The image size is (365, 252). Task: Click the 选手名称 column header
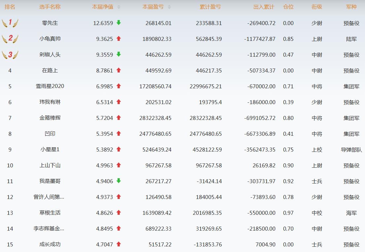(x=50, y=7)
